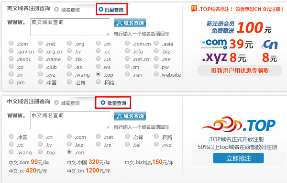Viewport: 287px width, 183px height.
Task: Select the .co extension
Action: (x=11, y=66)
